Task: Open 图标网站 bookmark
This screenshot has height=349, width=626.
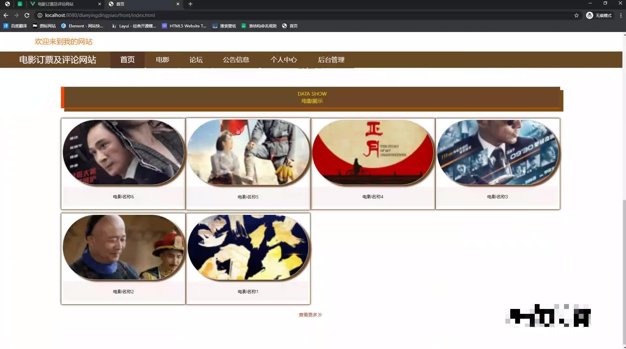Action: point(44,26)
